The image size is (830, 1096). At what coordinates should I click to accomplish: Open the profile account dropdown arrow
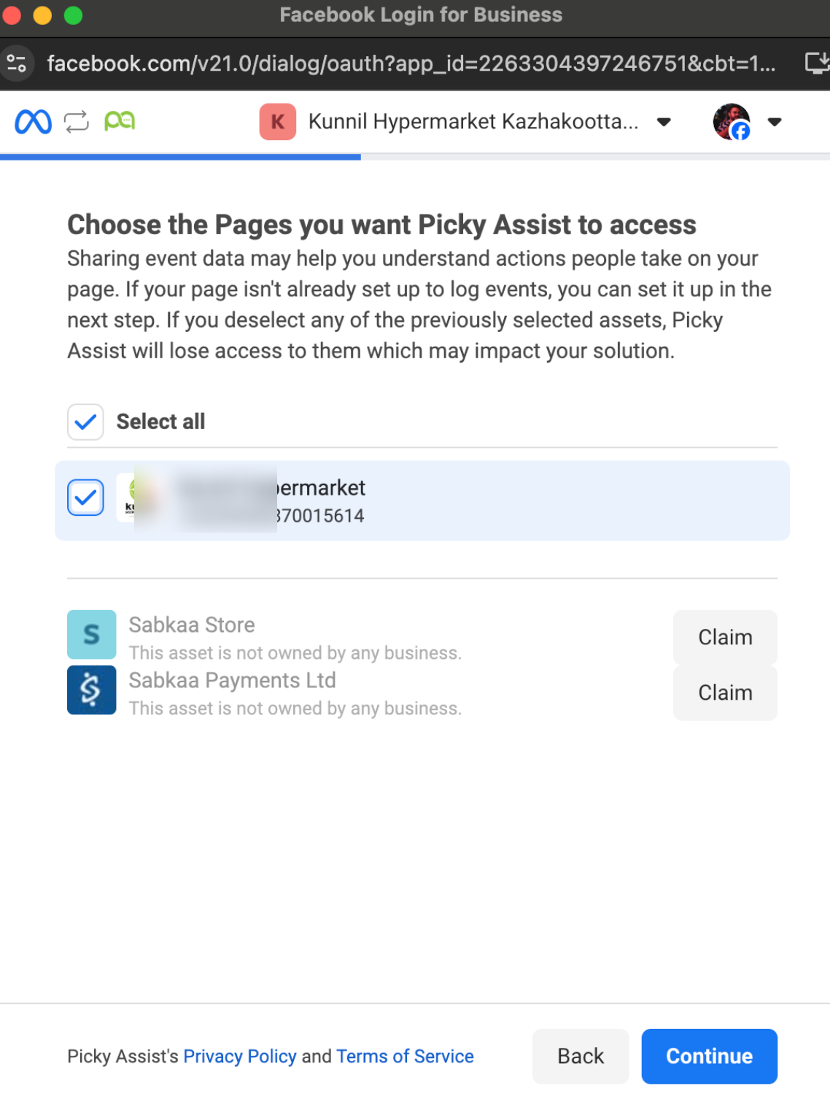775,122
